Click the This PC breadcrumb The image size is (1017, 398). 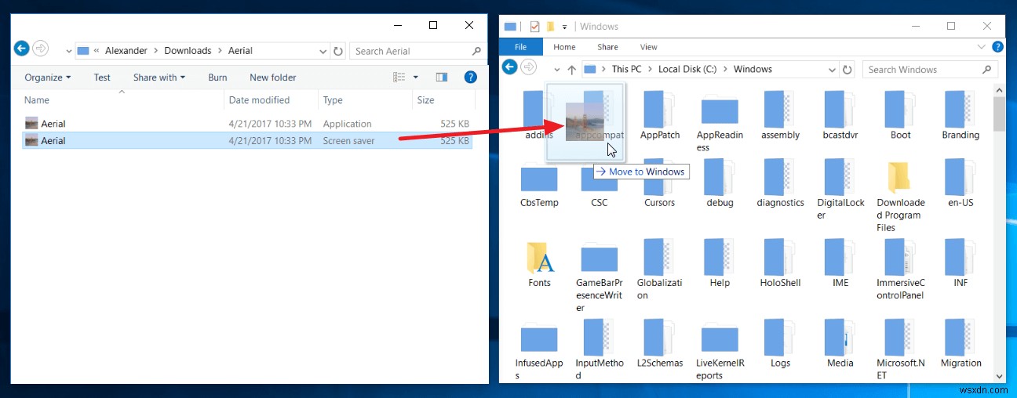coord(626,69)
